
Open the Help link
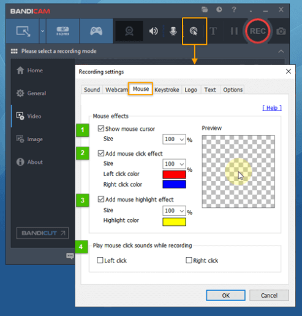(272, 108)
